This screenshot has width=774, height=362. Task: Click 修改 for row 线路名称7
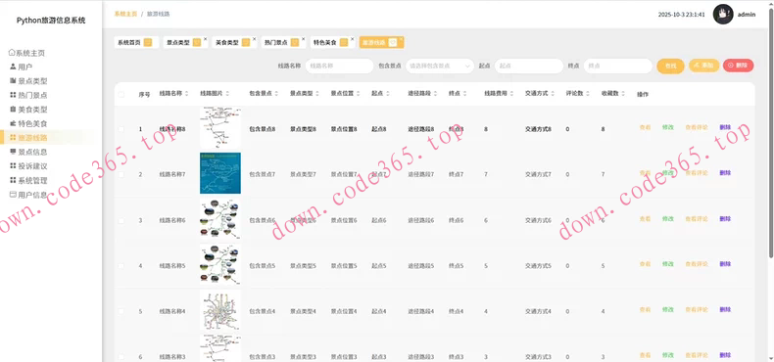[668, 173]
